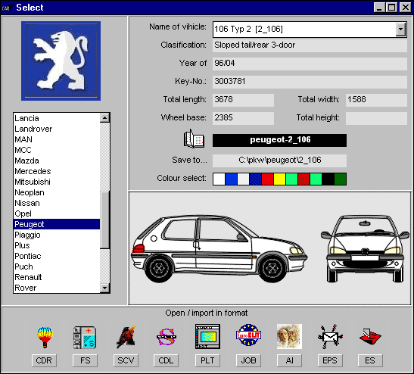This screenshot has height=374, width=414.
Task: Select the solid red colour swatch
Action: tap(267, 179)
